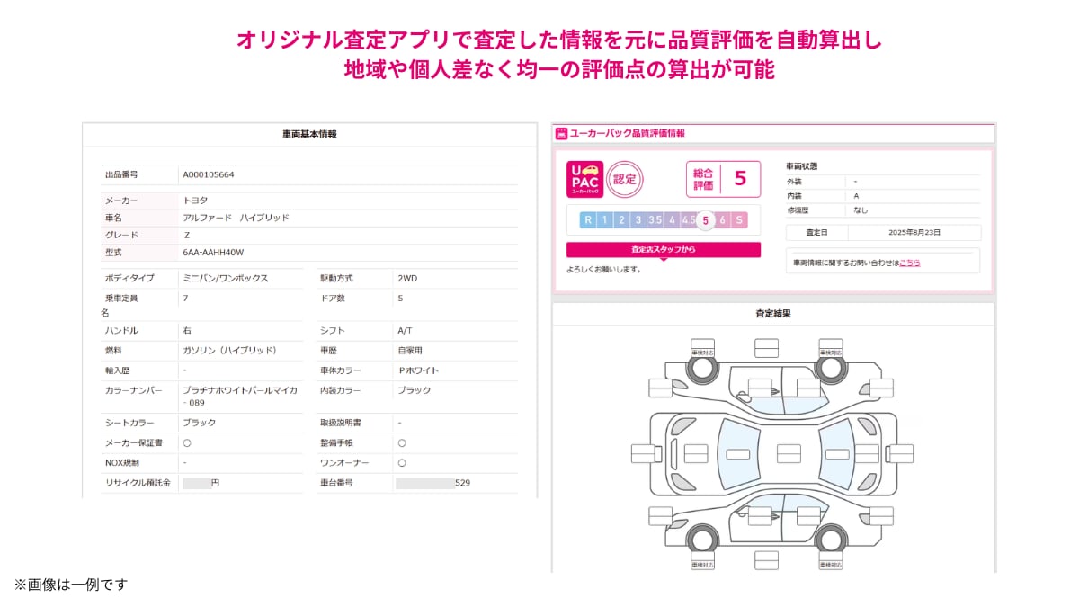Click the drive type value 2WD
The image size is (1079, 607).
pyautogui.click(x=407, y=278)
